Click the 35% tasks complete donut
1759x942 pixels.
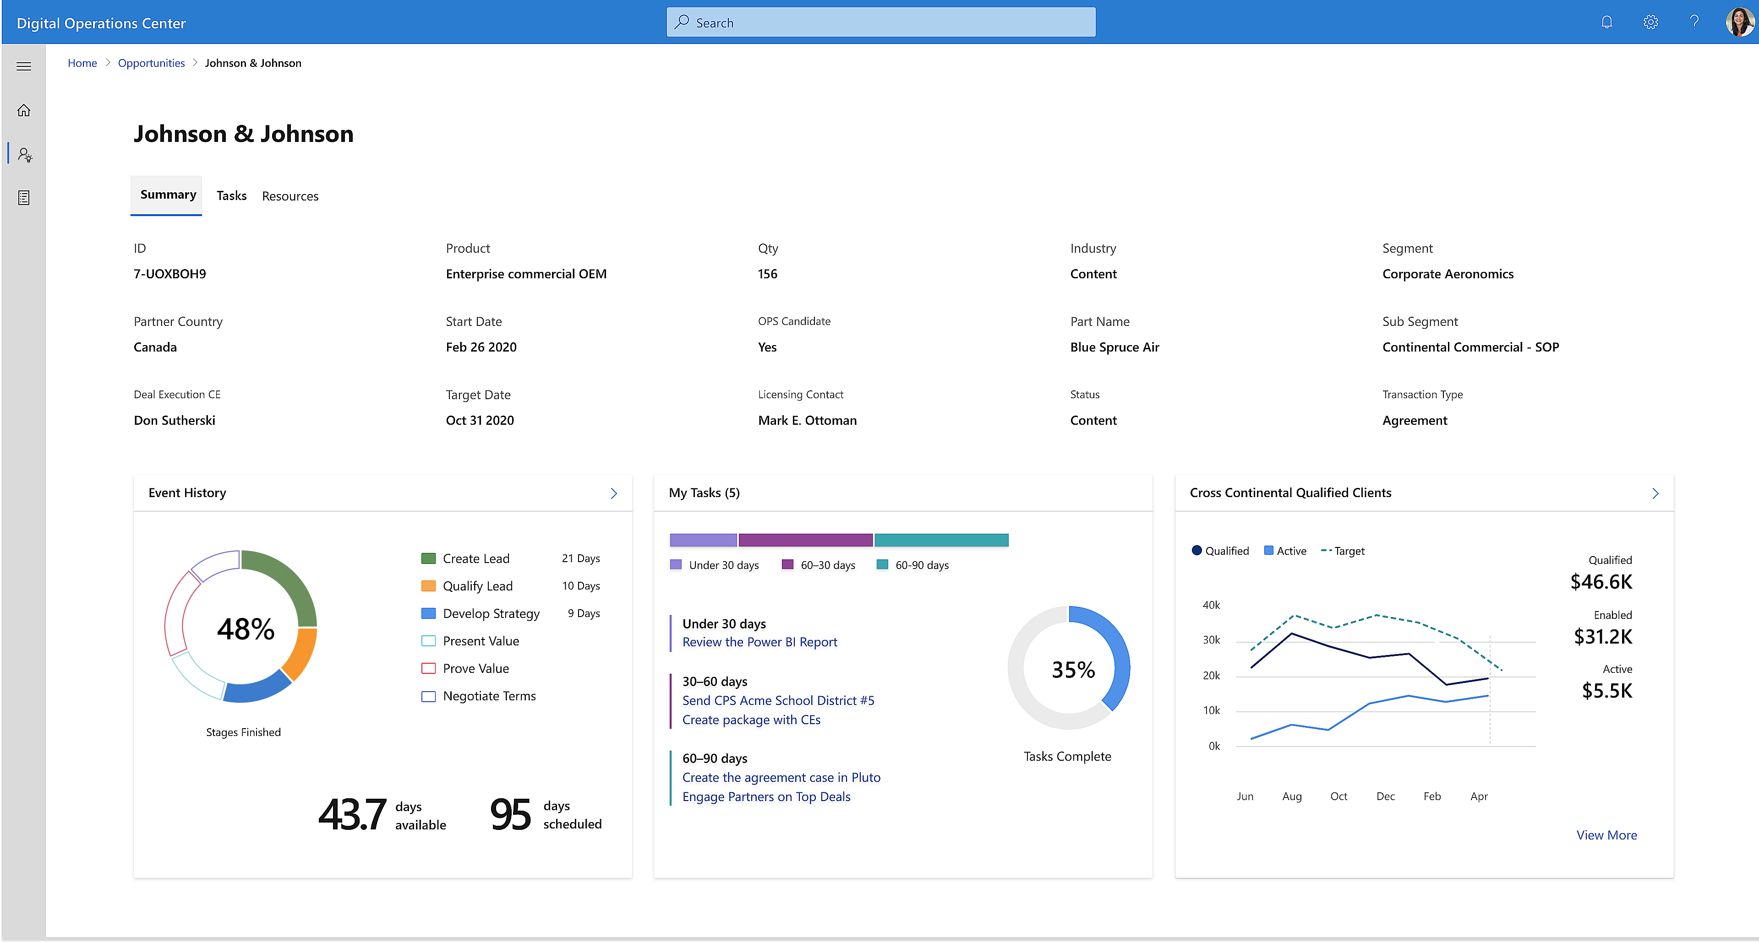[x=1069, y=668]
